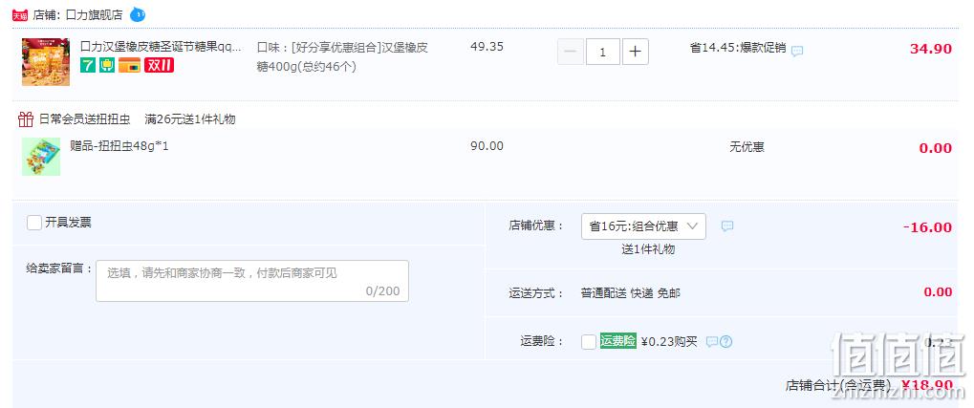This screenshot has width=974, height=408.
Task: Decrease quantity with the minus button
Action: click(x=571, y=52)
